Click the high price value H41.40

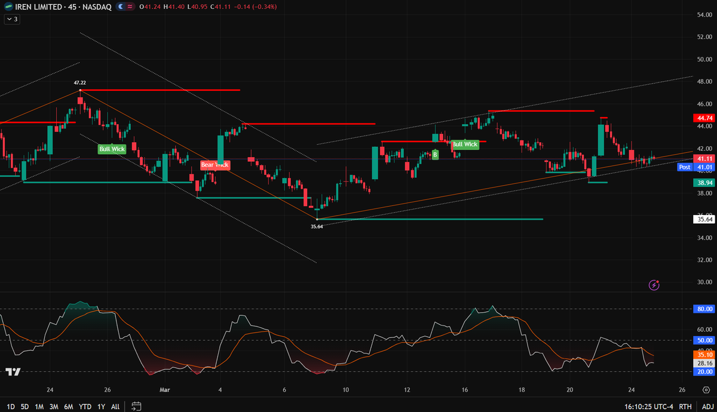pos(173,7)
